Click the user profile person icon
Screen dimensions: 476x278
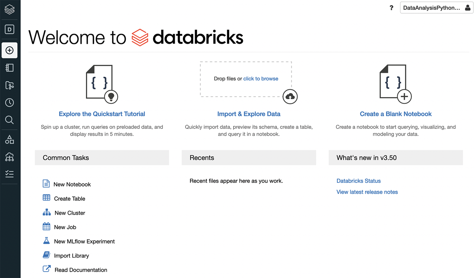(x=467, y=8)
